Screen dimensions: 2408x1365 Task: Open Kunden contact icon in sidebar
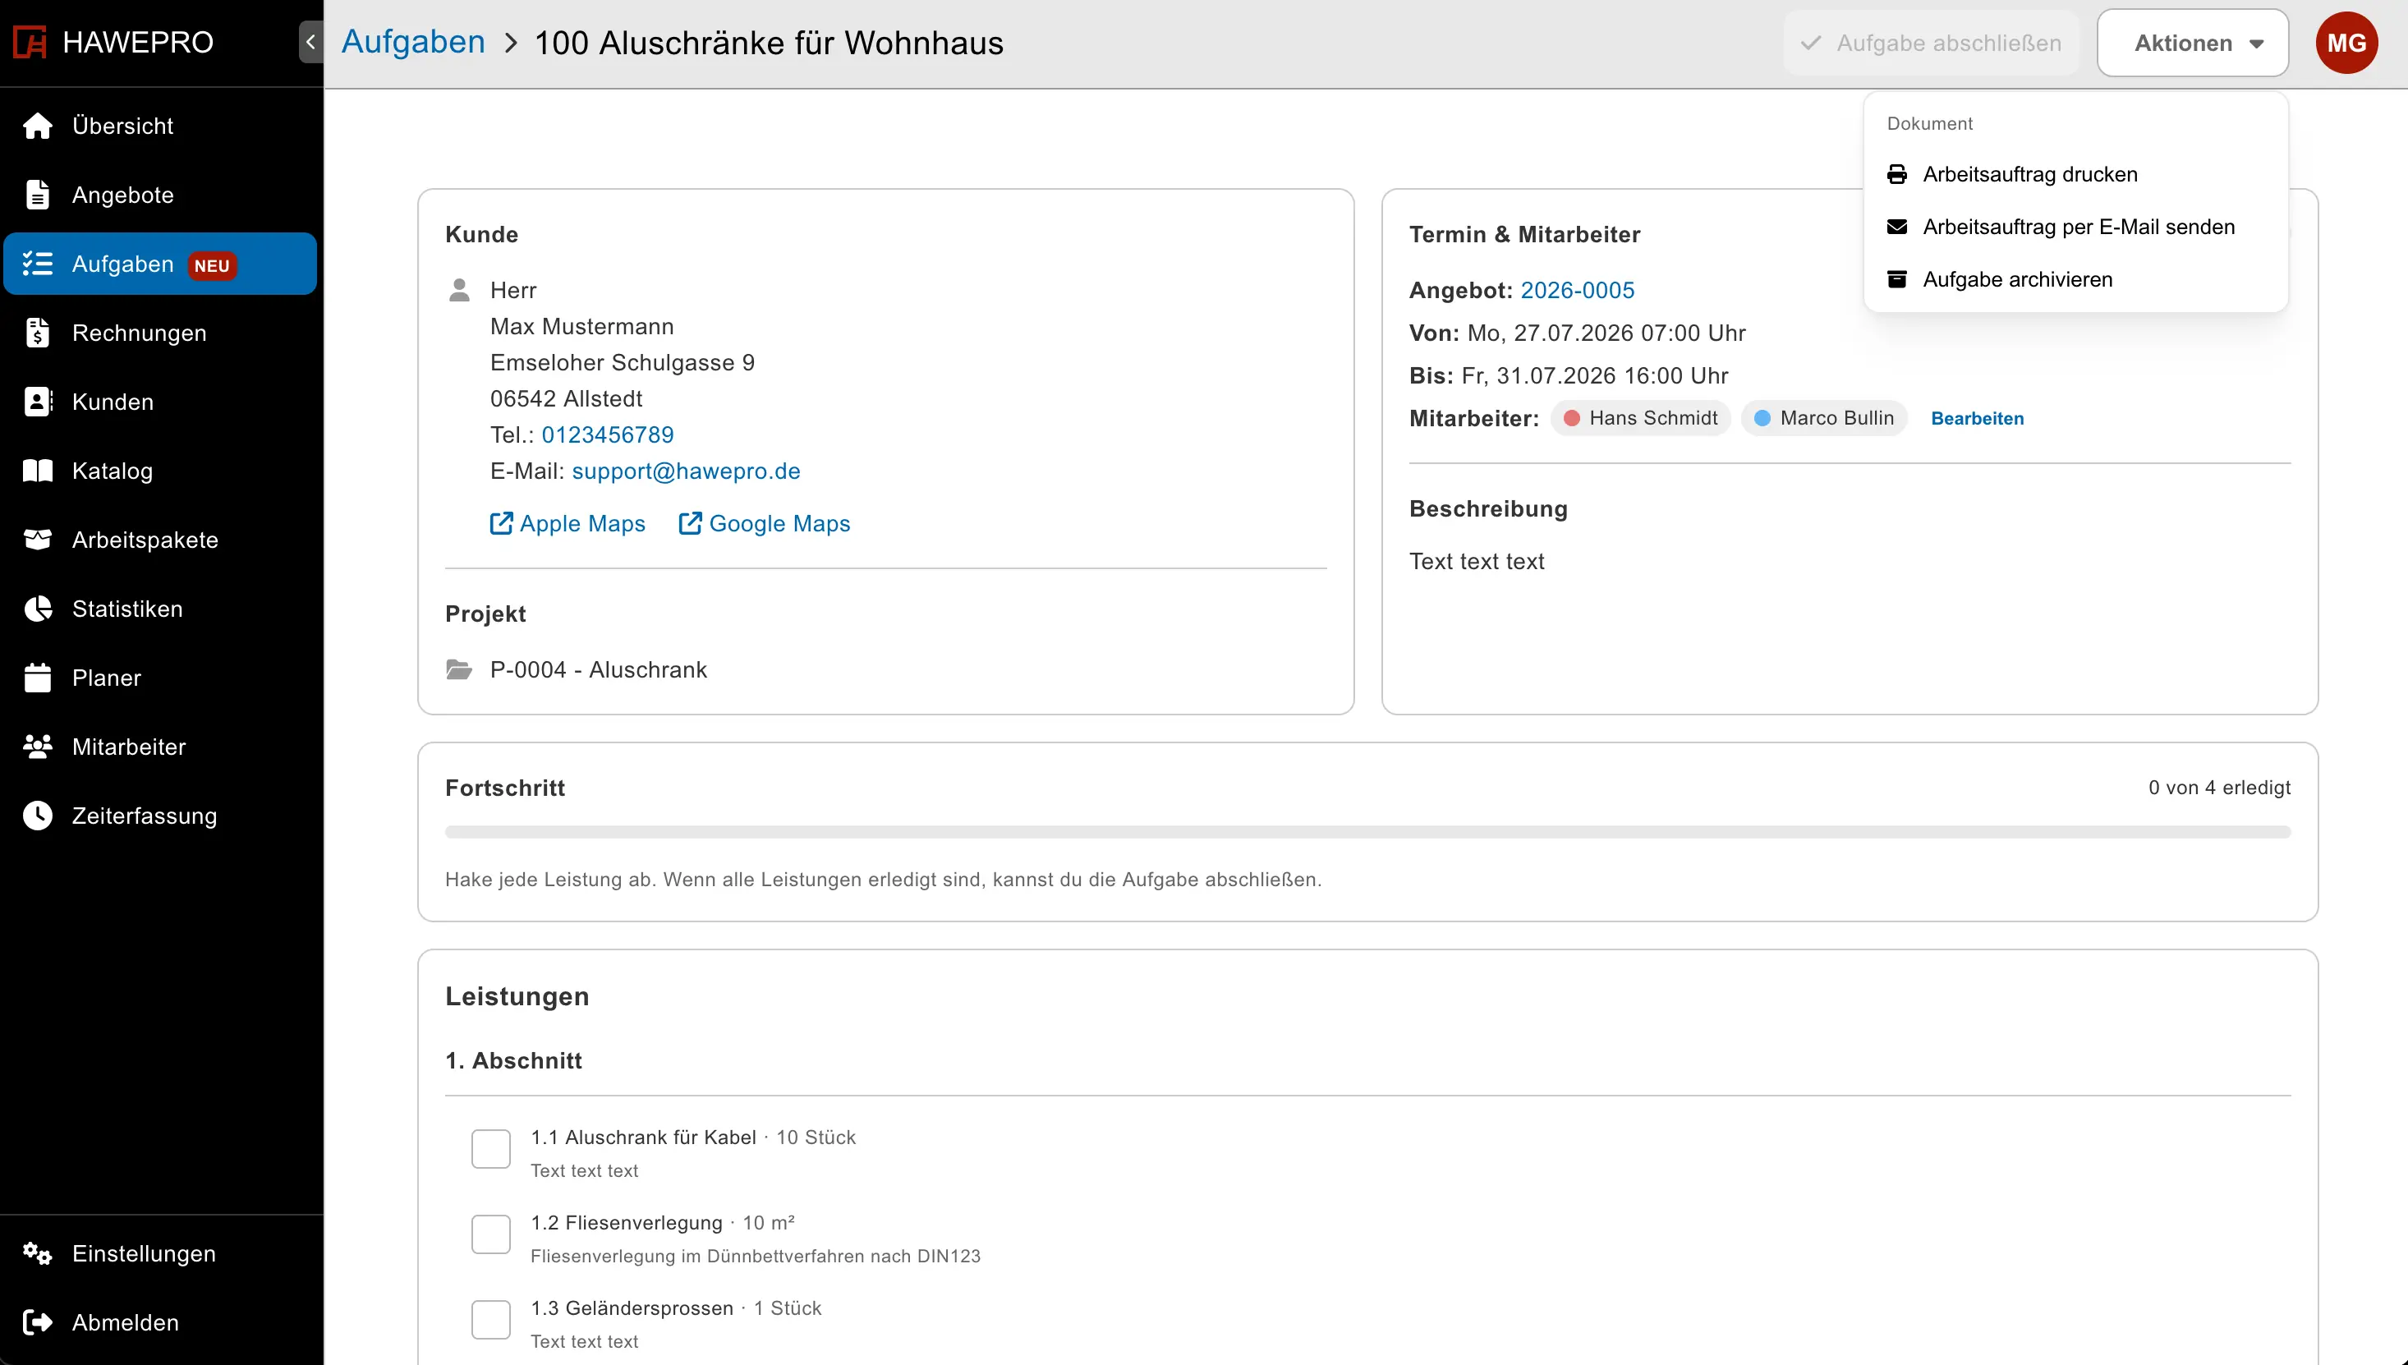[38, 402]
